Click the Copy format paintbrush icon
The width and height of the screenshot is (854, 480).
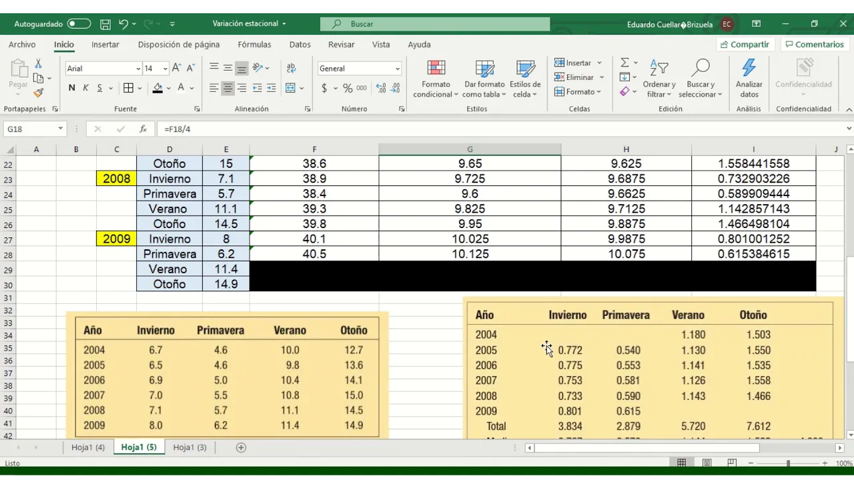38,93
